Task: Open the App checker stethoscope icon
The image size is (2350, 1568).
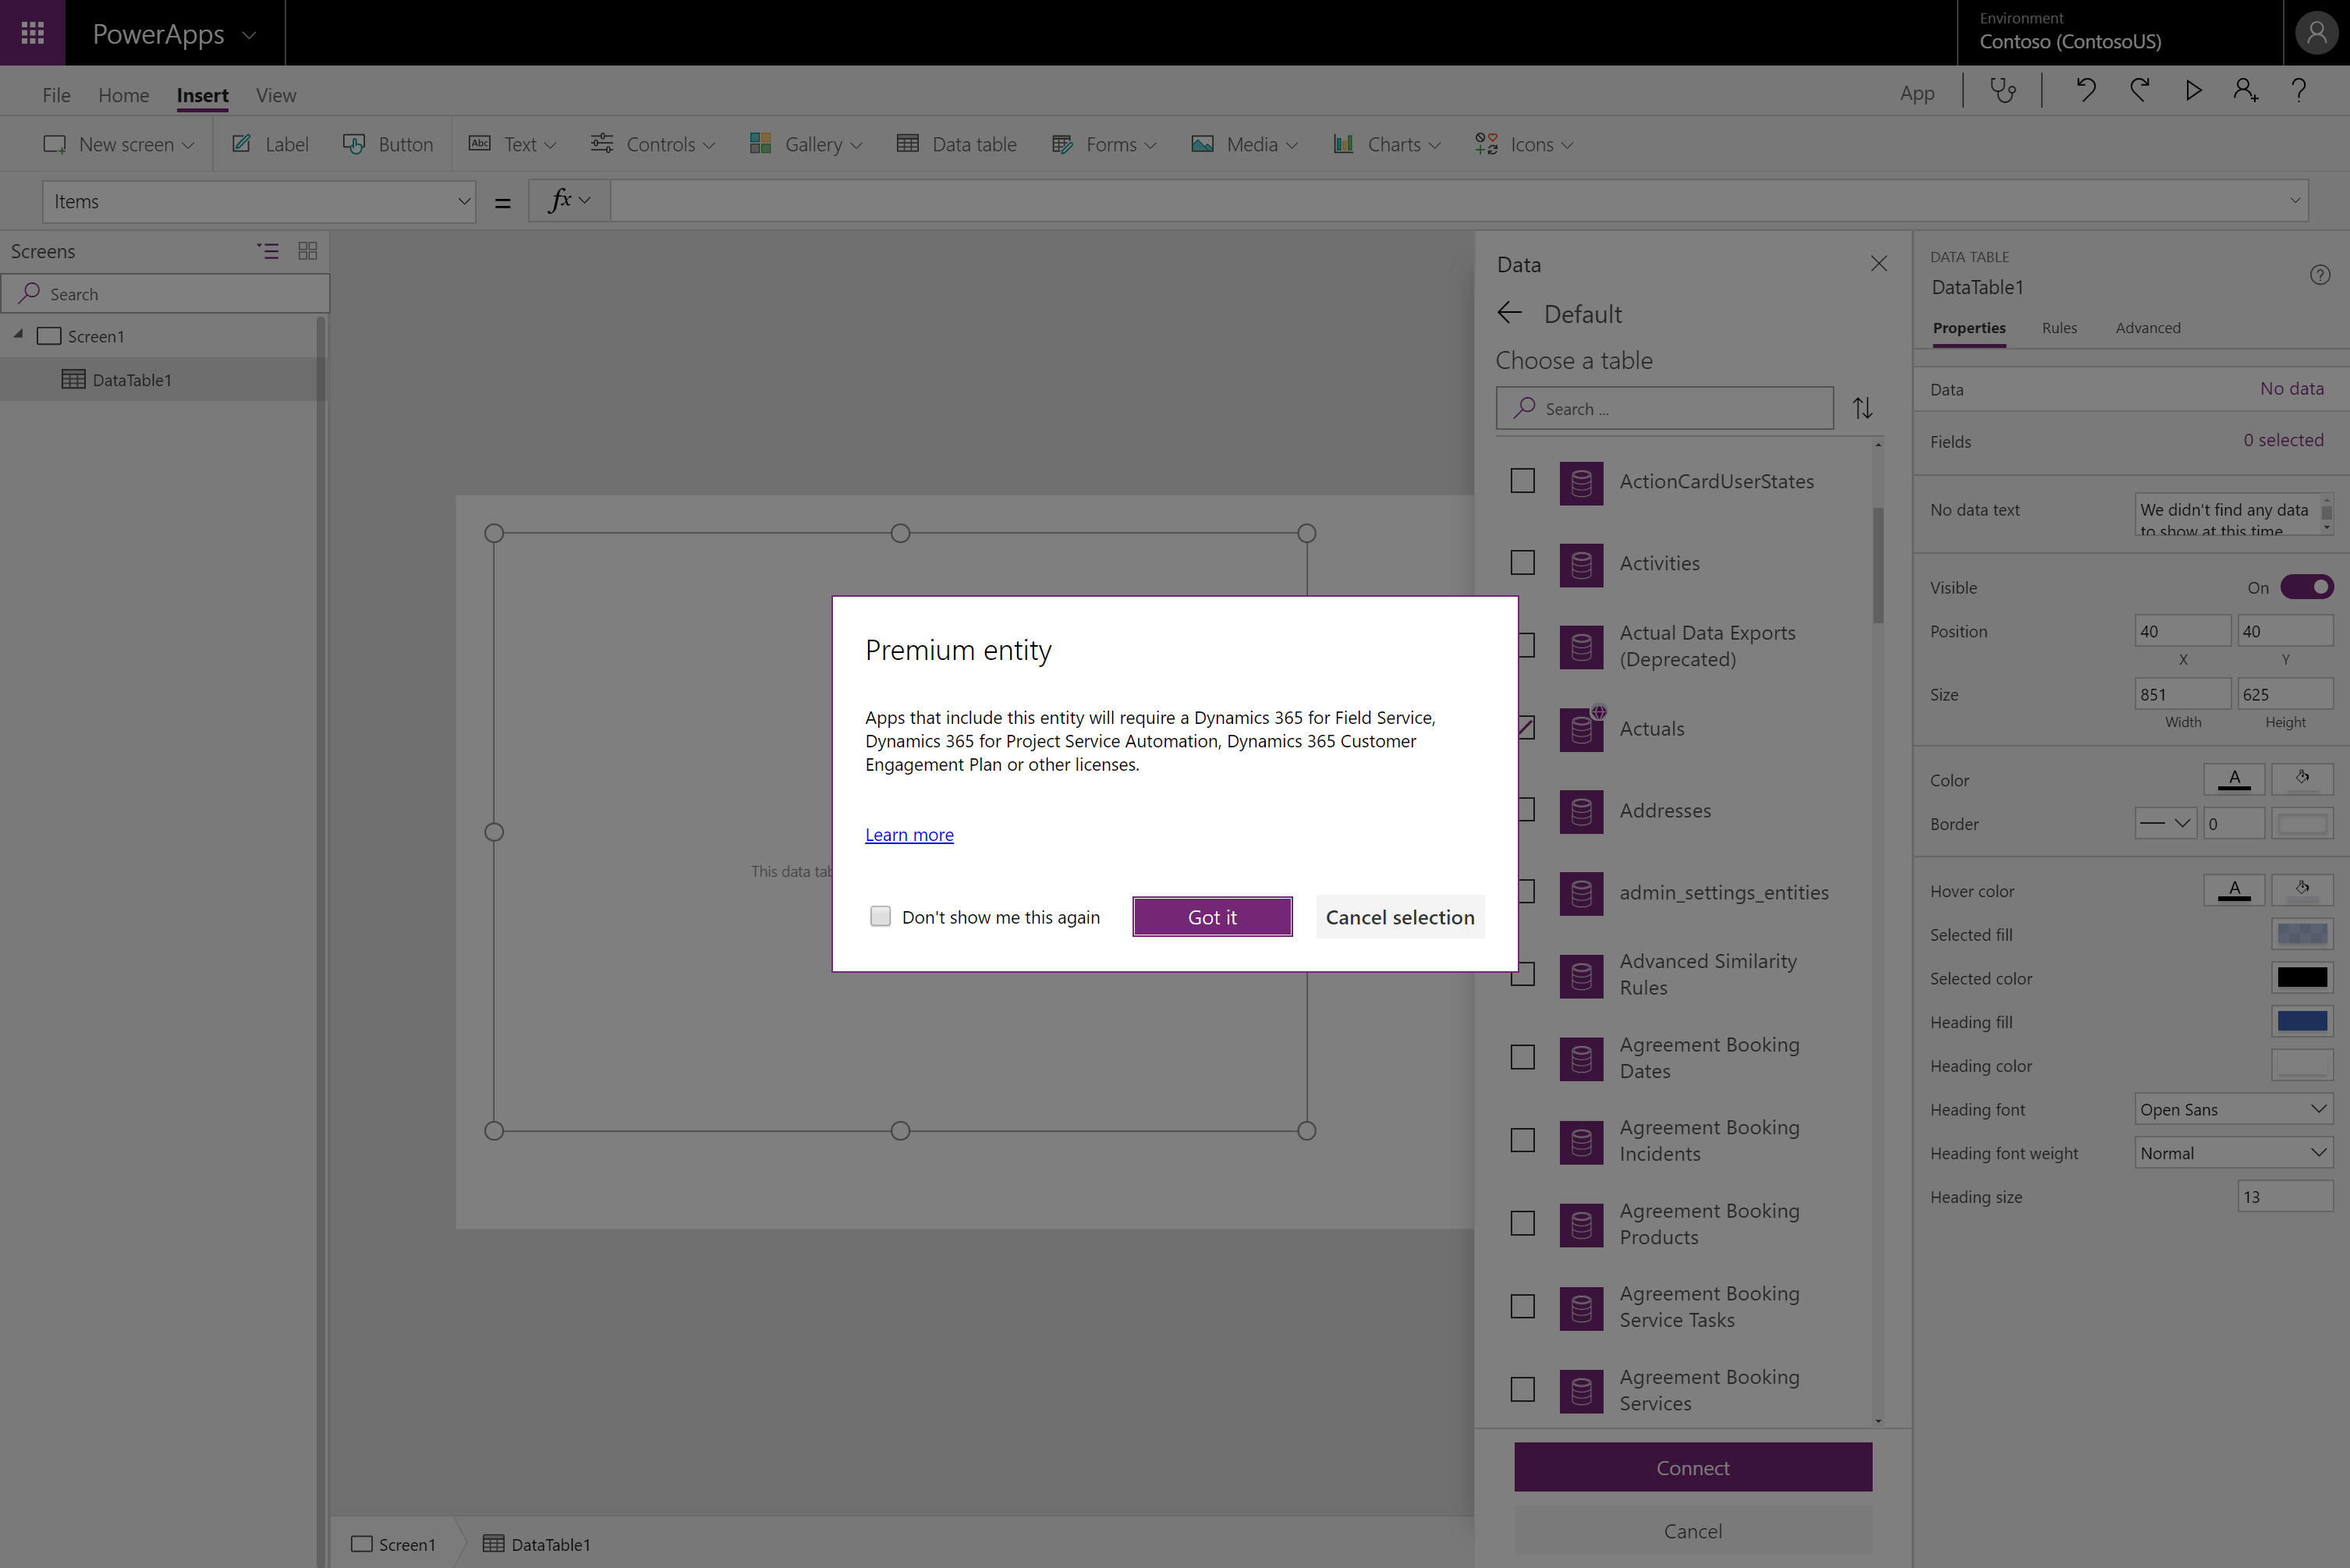Action: [2002, 92]
